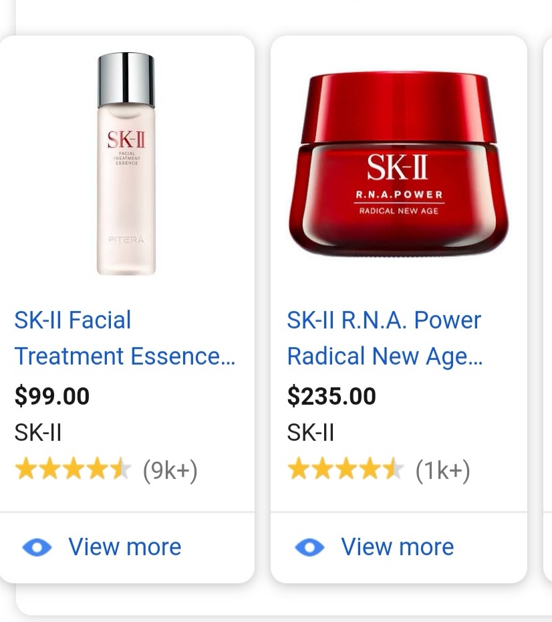Click the star rating beside (1k+)
The image size is (552, 622).
[x=345, y=470]
